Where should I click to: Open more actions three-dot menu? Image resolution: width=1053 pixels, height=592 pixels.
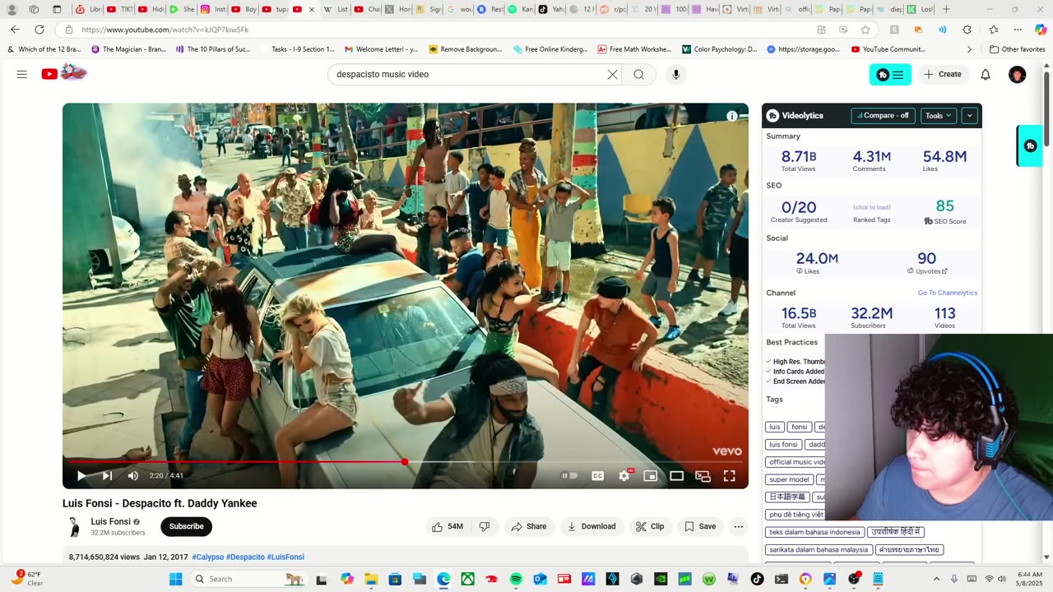point(738,526)
